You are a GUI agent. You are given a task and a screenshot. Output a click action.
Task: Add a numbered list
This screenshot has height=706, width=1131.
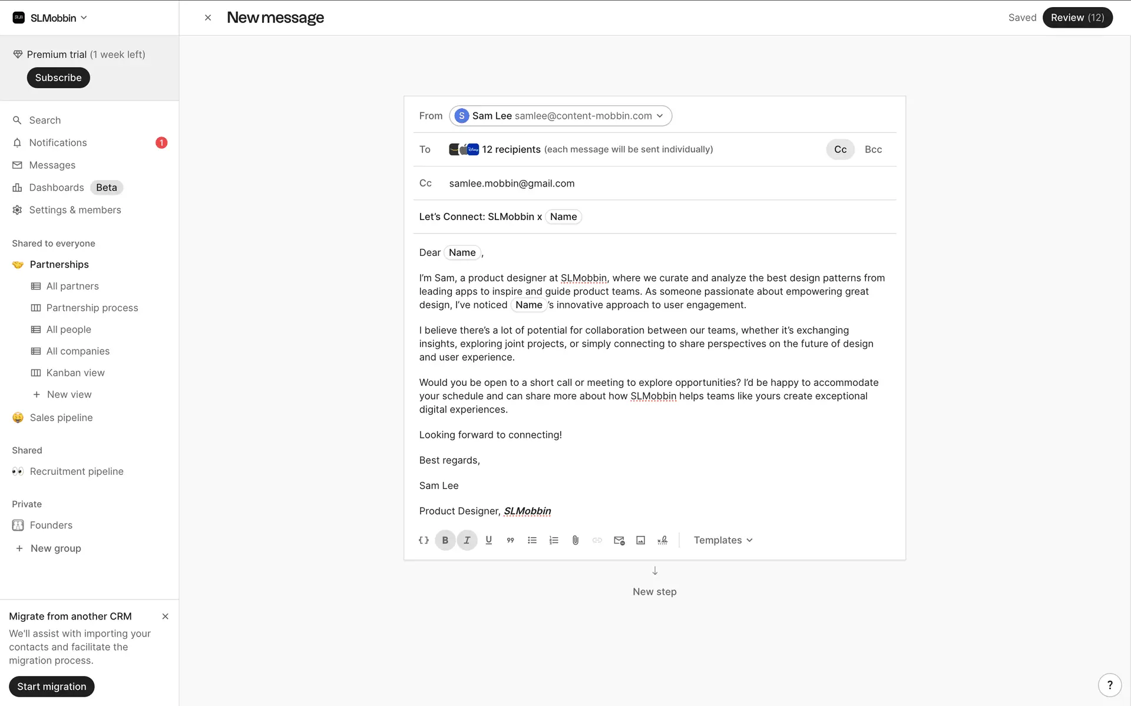554,540
